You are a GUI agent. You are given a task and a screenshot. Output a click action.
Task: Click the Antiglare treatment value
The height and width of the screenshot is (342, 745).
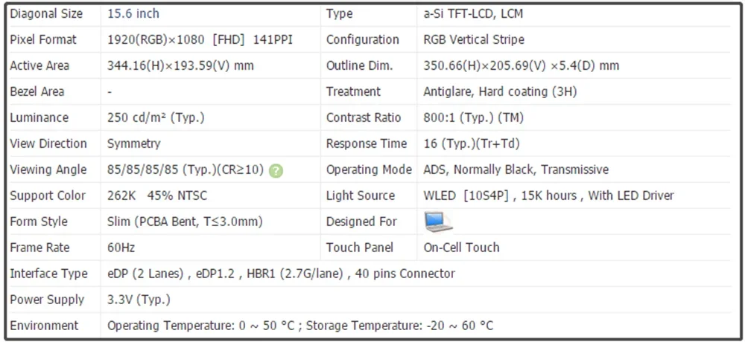click(500, 91)
